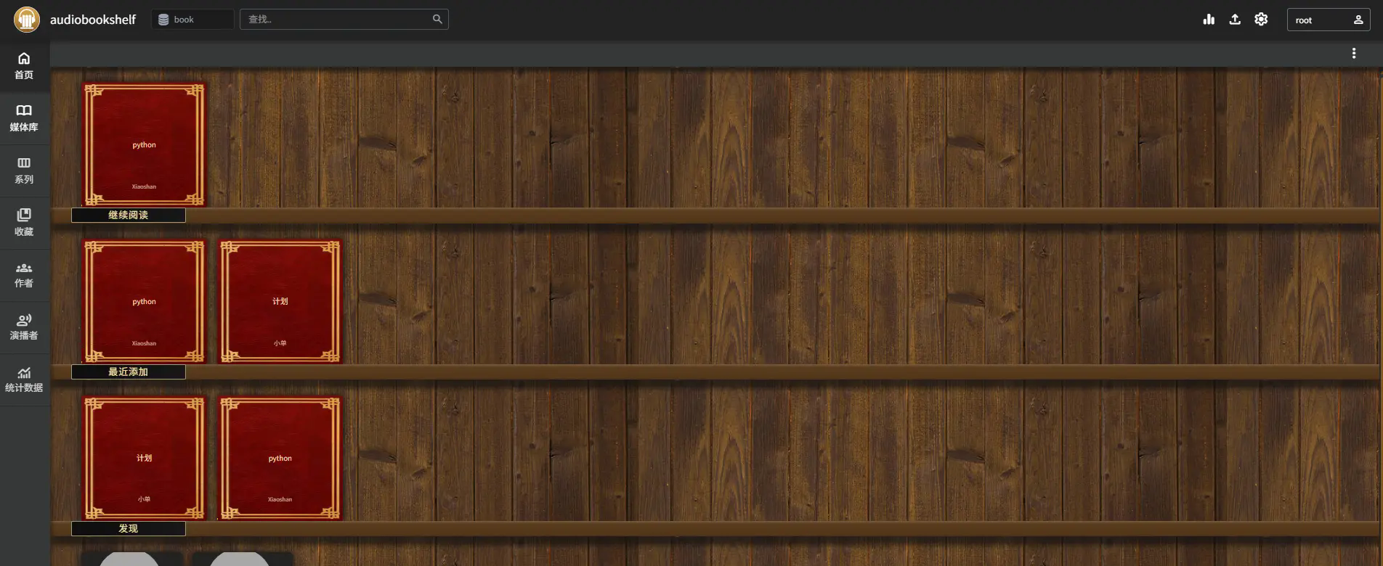Open 媒体库 library in sidebar

point(25,118)
